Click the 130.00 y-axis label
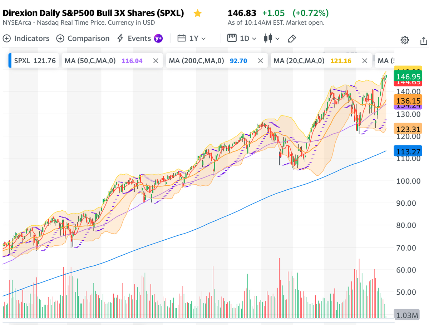The width and height of the screenshot is (429, 325). click(409, 114)
